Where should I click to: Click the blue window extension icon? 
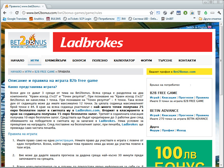point(179,13)
